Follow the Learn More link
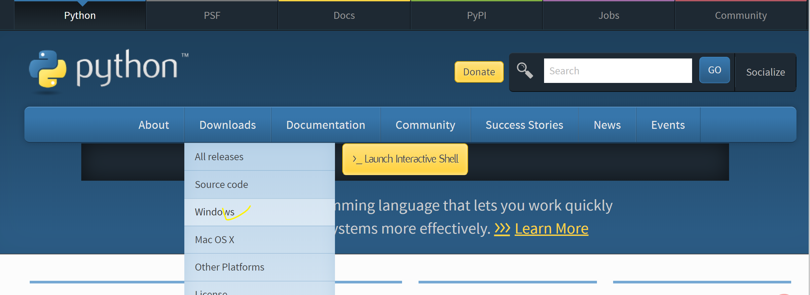 [x=551, y=229]
